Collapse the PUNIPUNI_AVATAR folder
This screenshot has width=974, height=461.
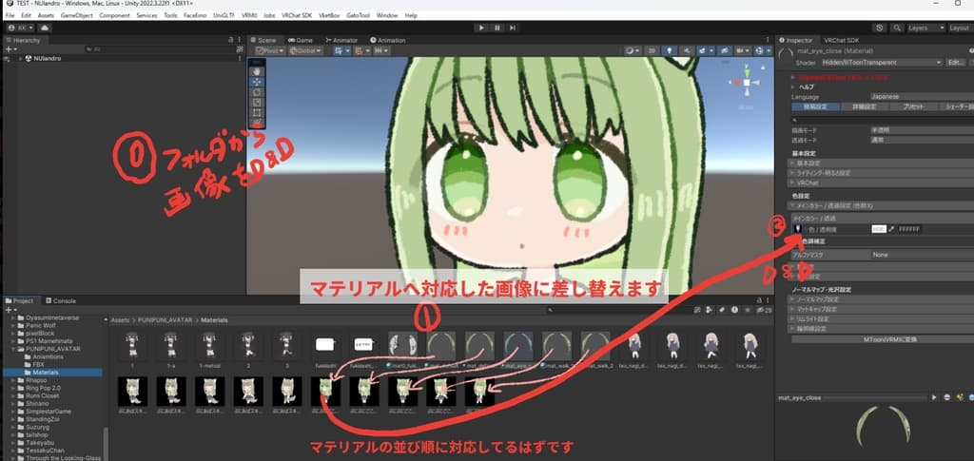click(15, 349)
